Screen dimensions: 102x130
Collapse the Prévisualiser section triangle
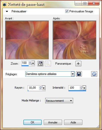pyautogui.click(x=7, y=11)
